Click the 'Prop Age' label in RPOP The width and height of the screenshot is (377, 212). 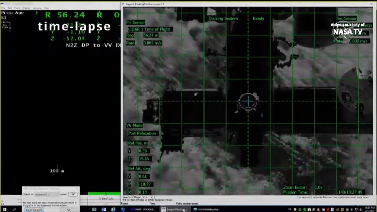point(12,13)
